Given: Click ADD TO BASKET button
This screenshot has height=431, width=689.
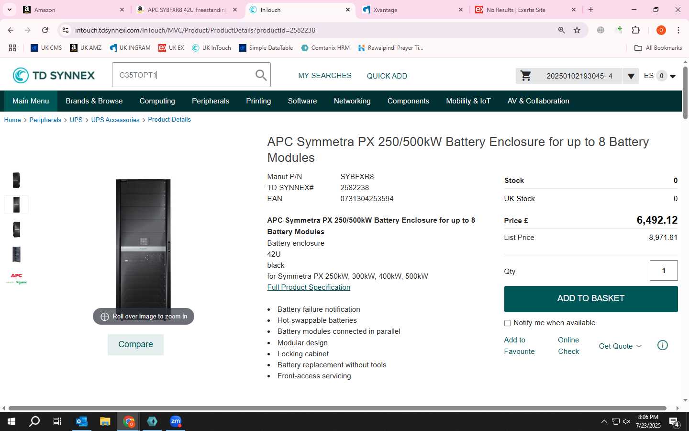Looking at the screenshot, I should [x=591, y=299].
